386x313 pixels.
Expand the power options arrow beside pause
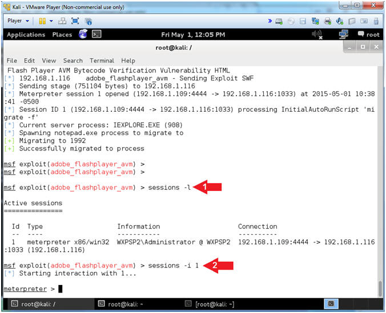pyautogui.click(x=51, y=21)
